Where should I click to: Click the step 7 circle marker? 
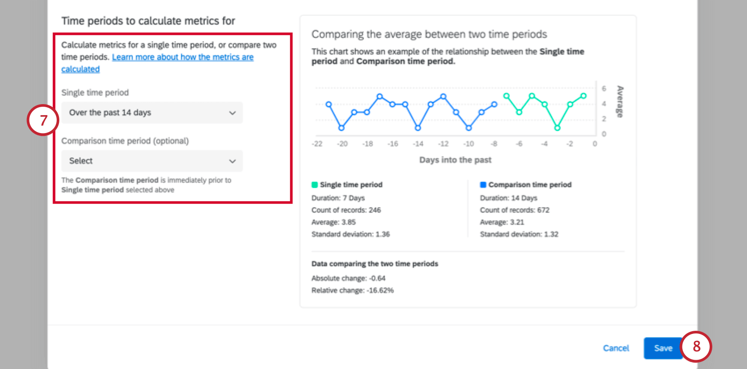pos(43,119)
